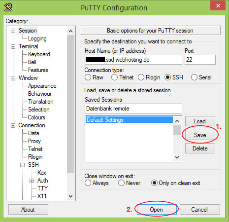Open the Logging category

(37, 38)
